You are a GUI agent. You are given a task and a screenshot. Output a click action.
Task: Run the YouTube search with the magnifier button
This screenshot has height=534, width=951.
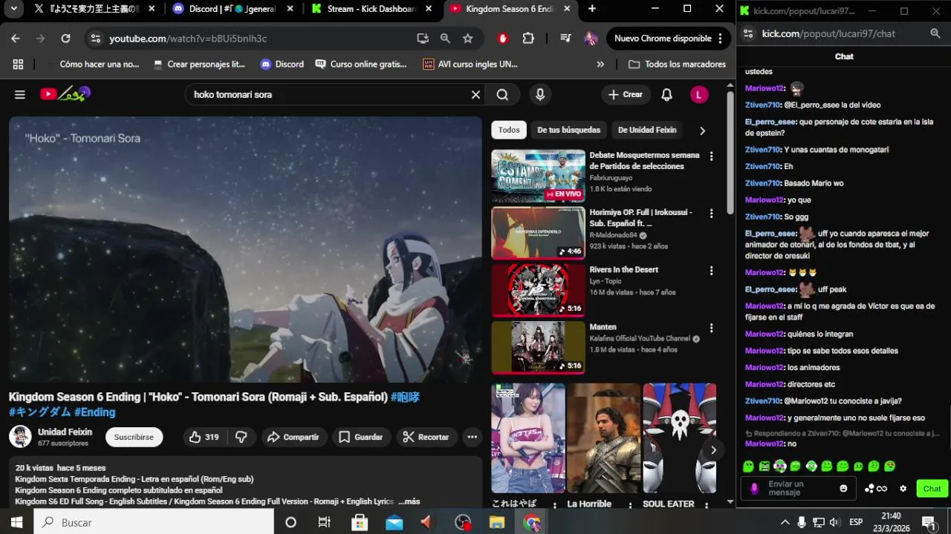click(502, 94)
